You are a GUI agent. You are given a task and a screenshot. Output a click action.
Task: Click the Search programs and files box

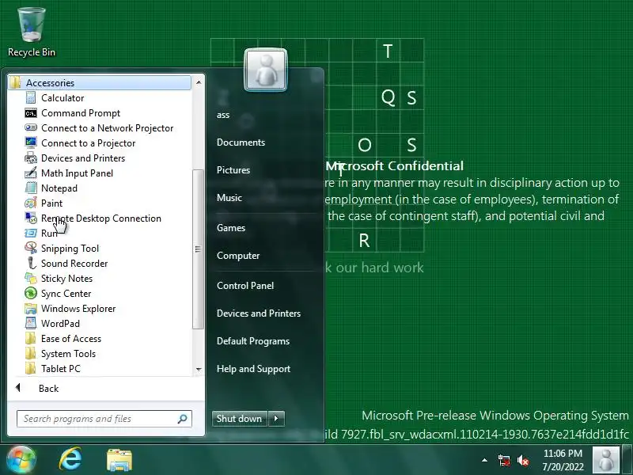[104, 419]
